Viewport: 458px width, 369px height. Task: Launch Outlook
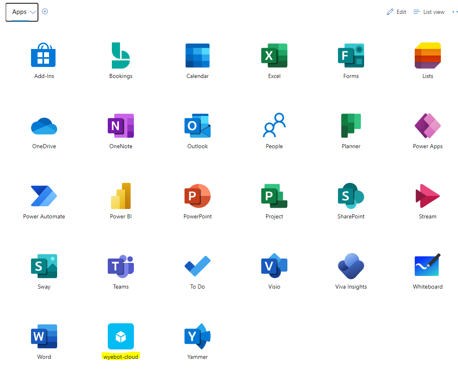point(198,126)
